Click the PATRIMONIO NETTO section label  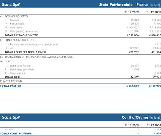pyautogui.click(x=16, y=16)
